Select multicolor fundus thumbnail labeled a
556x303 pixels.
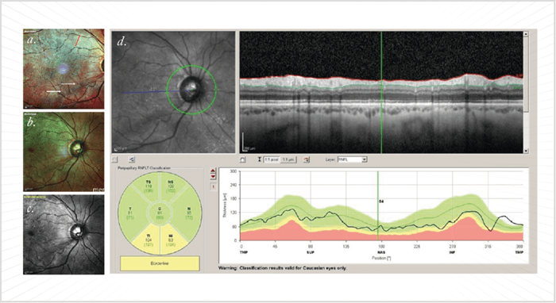[64, 69]
